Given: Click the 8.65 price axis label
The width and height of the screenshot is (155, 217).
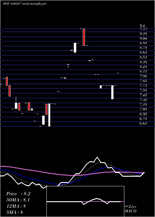Looking at the screenshot, I should [x=143, y=53].
